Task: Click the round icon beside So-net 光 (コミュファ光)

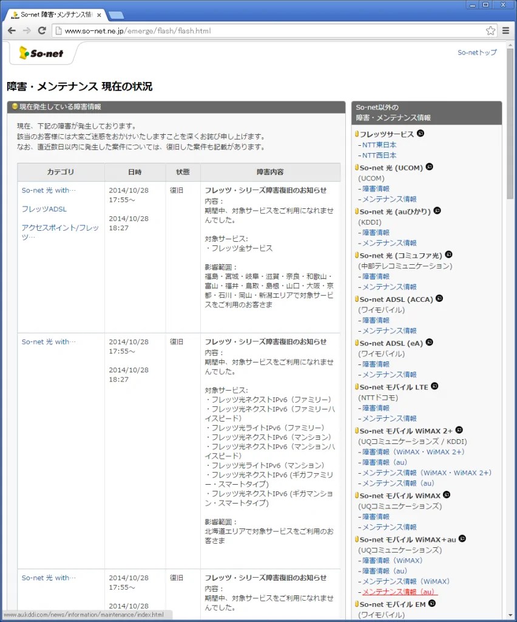Action: (449, 255)
